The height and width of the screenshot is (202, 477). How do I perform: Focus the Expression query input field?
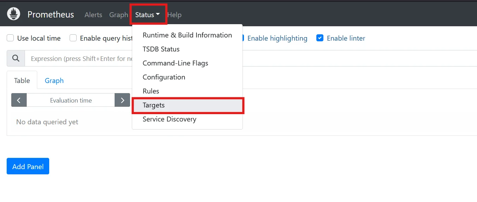250,58
